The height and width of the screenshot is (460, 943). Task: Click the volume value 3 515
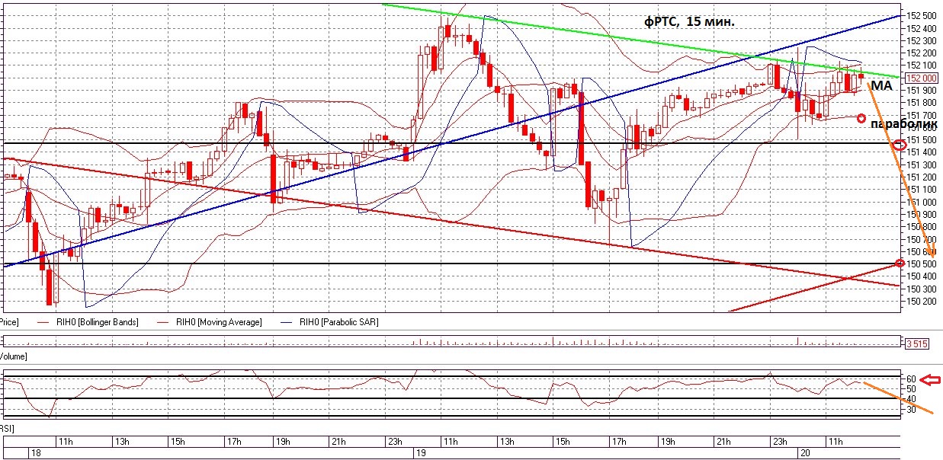(916, 344)
